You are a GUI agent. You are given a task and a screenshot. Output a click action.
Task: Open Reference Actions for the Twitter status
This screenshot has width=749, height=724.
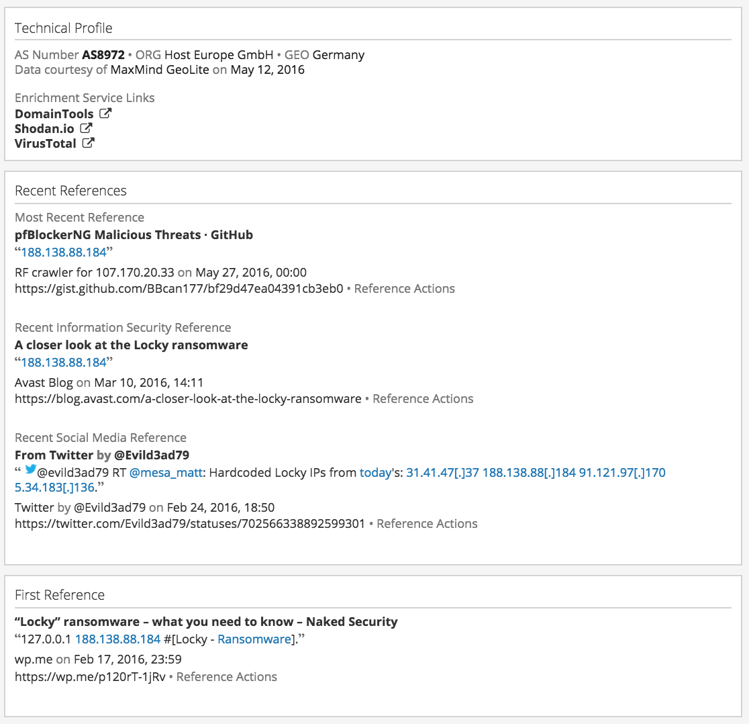coord(427,524)
